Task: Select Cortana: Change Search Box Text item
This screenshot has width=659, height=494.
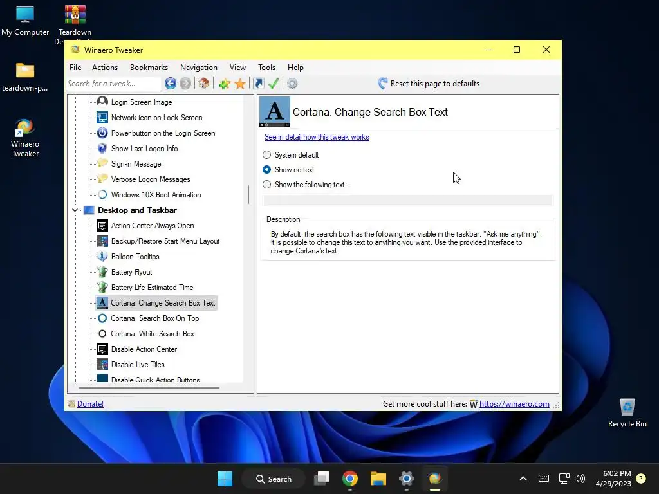Action: coord(163,303)
